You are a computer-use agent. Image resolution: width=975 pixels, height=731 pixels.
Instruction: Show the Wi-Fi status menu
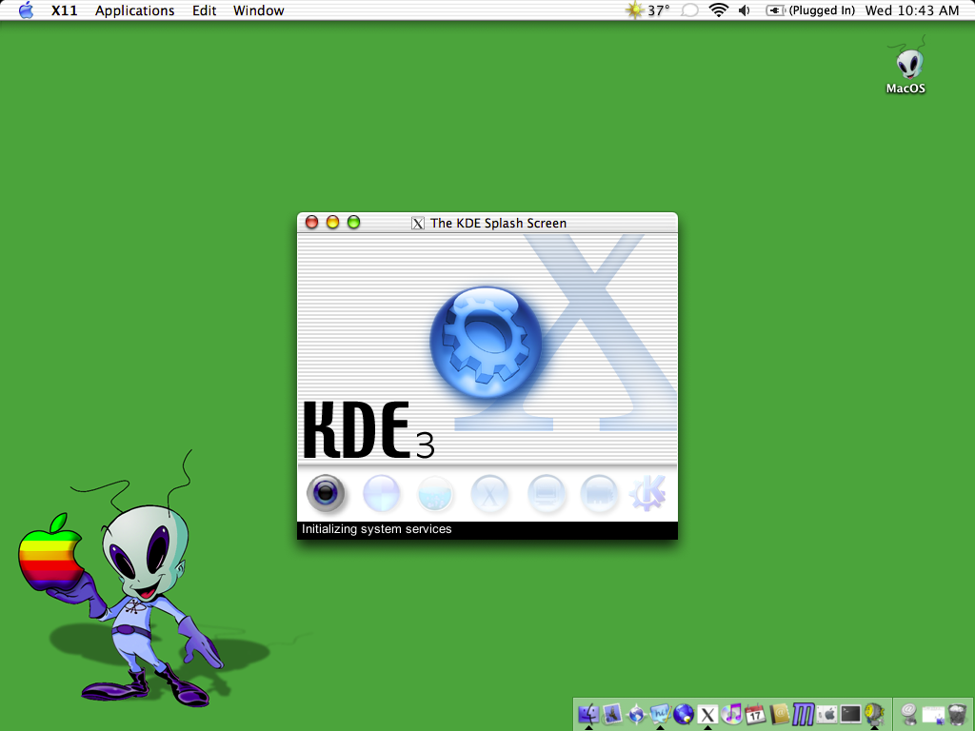(x=718, y=10)
